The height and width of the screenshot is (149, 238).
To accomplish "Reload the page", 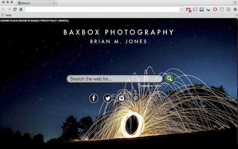I will 15,9.
